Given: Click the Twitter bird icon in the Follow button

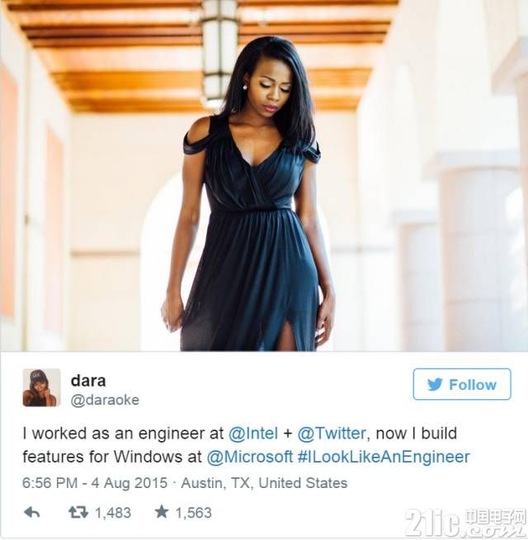Looking at the screenshot, I should pyautogui.click(x=435, y=384).
